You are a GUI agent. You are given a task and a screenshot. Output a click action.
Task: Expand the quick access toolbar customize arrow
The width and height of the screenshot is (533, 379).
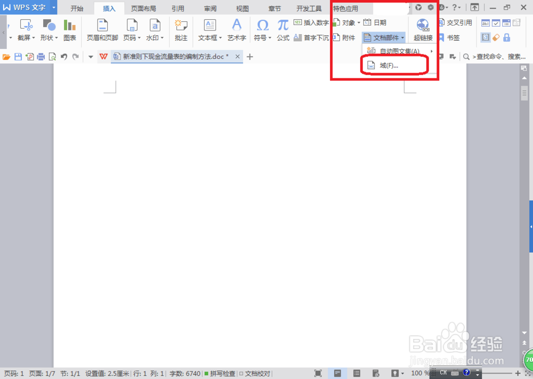pos(91,57)
